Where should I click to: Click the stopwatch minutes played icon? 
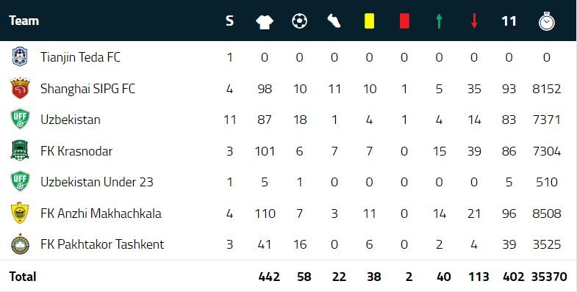[x=546, y=21]
